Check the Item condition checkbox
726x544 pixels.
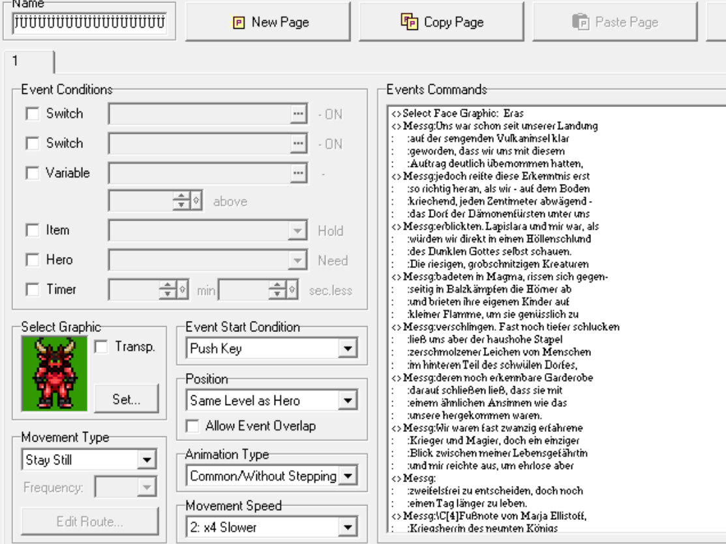32,230
